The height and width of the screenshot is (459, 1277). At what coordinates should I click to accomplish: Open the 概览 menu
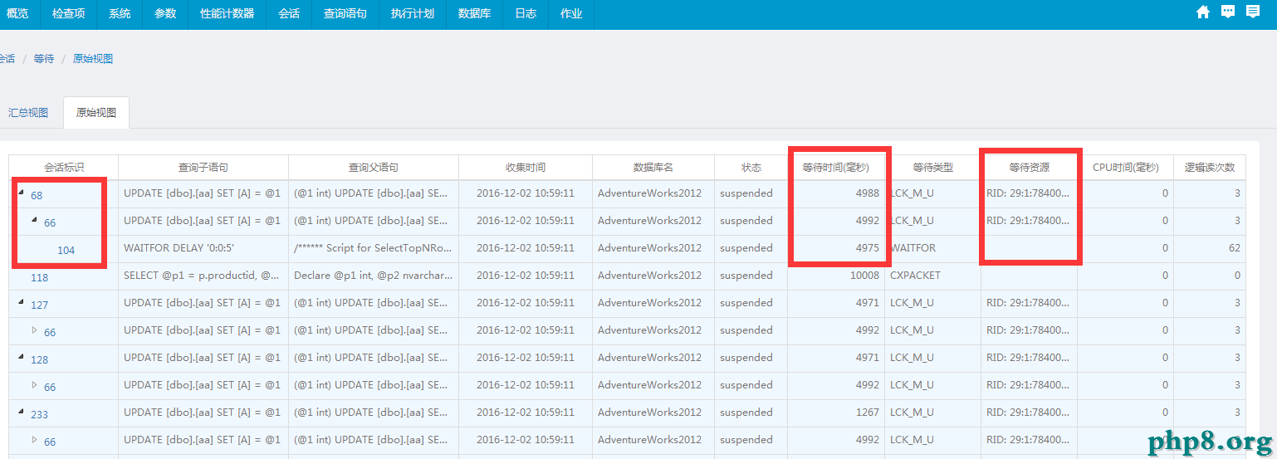tap(17, 14)
